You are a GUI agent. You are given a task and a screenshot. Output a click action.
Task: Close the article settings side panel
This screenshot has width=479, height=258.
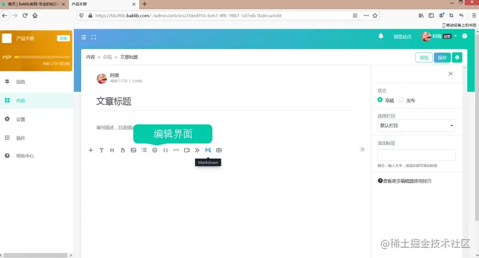click(451, 74)
